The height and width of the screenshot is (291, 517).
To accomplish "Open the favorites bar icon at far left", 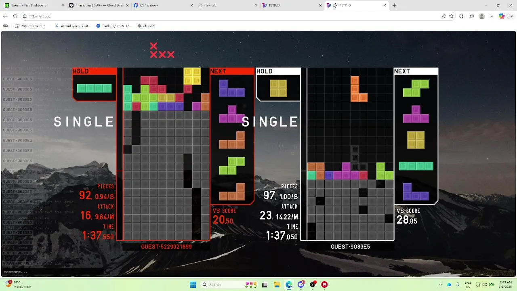I will coord(5,25).
